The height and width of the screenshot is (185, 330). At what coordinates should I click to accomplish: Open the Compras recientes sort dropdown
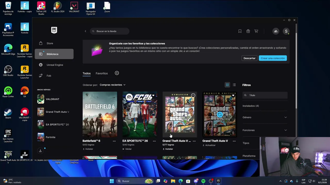112,85
